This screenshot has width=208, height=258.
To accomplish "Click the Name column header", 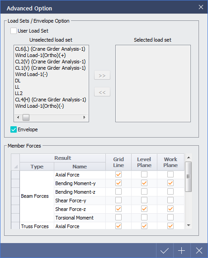I will coord(80,167).
